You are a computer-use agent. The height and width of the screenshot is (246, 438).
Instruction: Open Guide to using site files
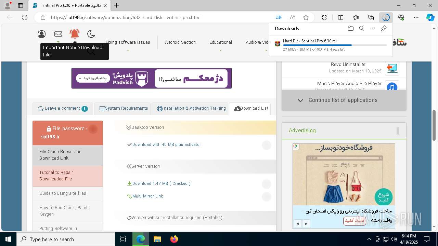[x=68, y=193]
